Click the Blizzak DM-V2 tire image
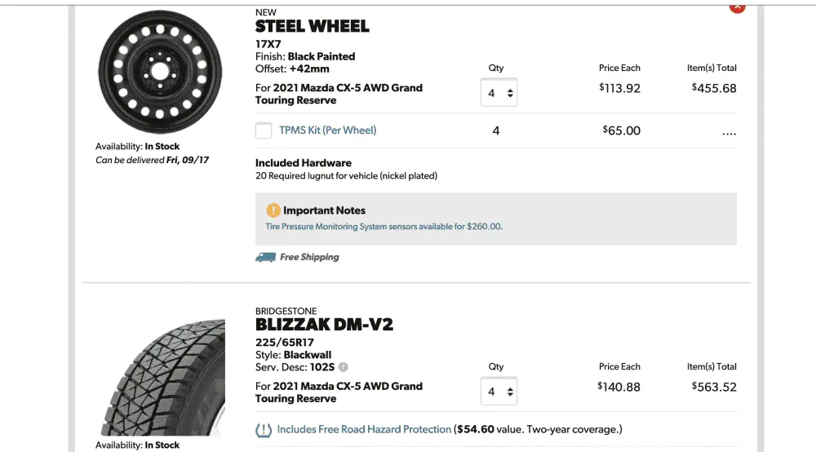The width and height of the screenshot is (816, 452). pos(163,377)
